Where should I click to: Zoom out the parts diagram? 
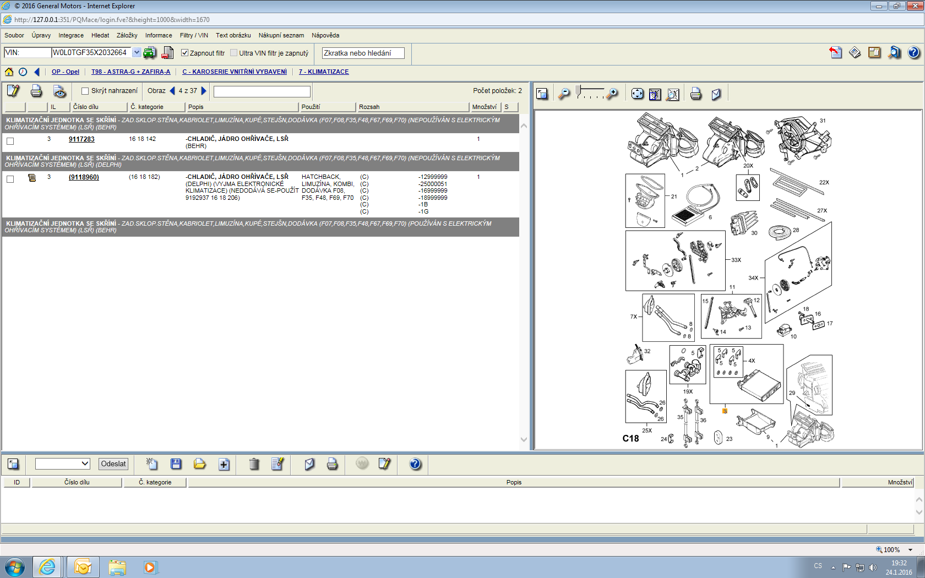[x=564, y=94]
